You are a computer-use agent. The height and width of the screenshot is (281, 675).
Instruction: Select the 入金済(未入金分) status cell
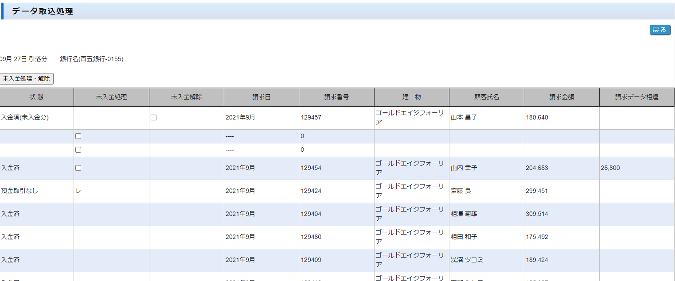[25, 118]
